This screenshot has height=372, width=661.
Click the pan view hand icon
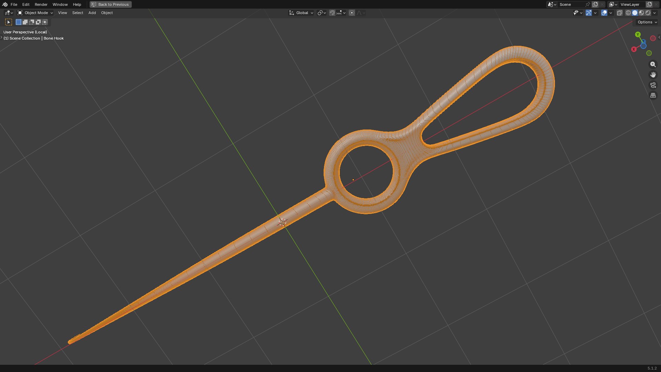click(x=653, y=75)
